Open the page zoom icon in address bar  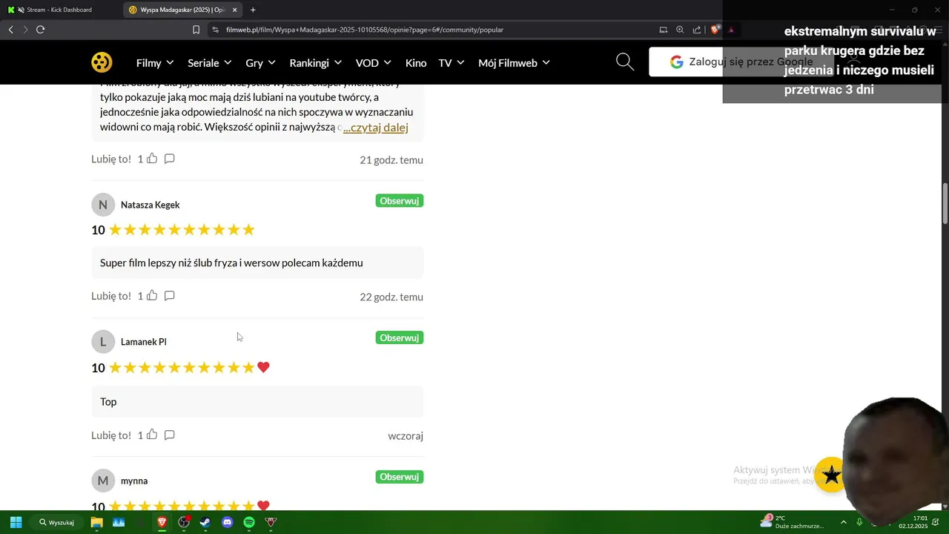(x=680, y=30)
